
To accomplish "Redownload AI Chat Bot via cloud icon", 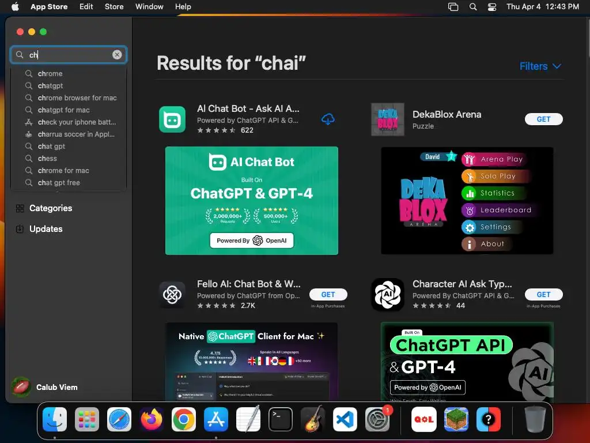I will 328,119.
